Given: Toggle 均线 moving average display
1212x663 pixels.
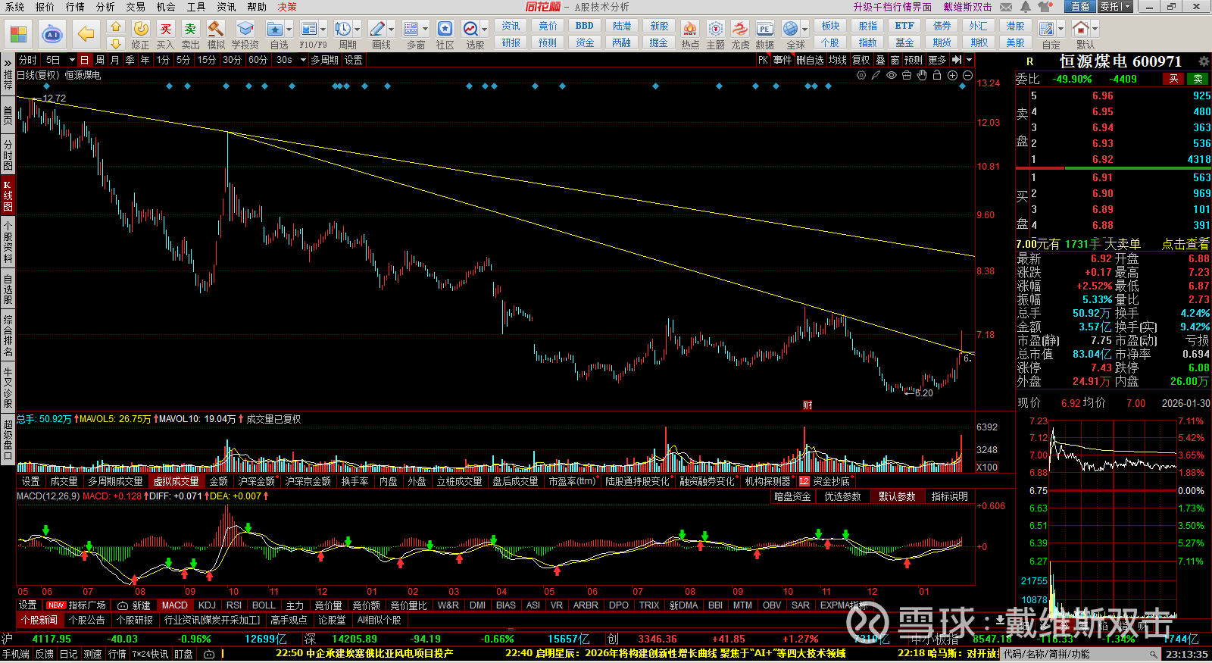Looking at the screenshot, I should pos(837,60).
